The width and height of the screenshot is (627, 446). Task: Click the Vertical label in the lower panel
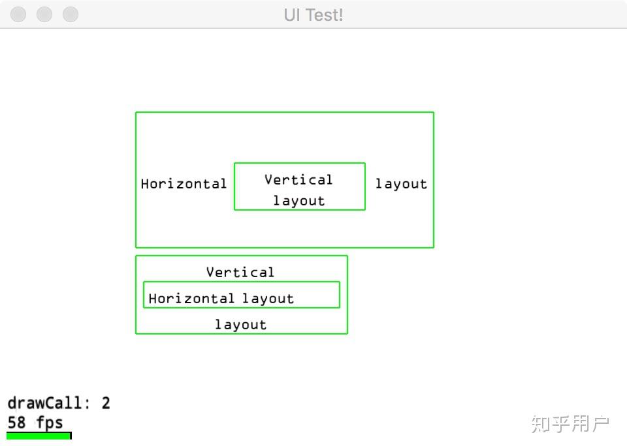240,272
